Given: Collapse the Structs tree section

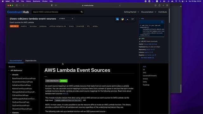Looking at the screenshot, I should point(10,75).
